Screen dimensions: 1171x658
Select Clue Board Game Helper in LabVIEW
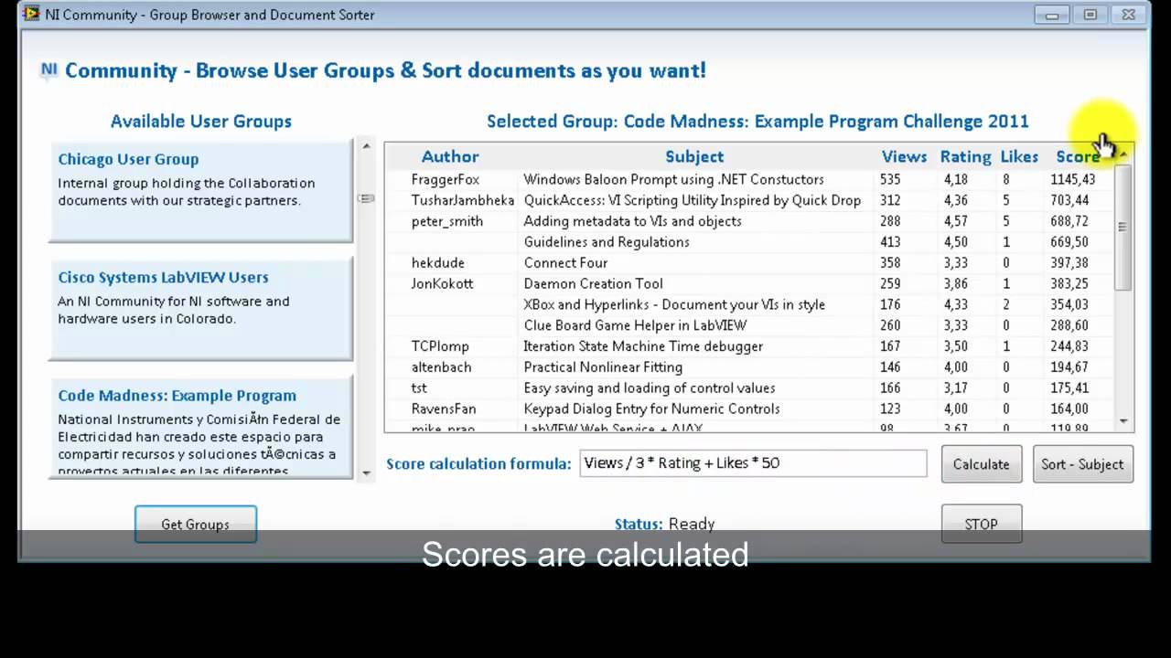pos(635,325)
